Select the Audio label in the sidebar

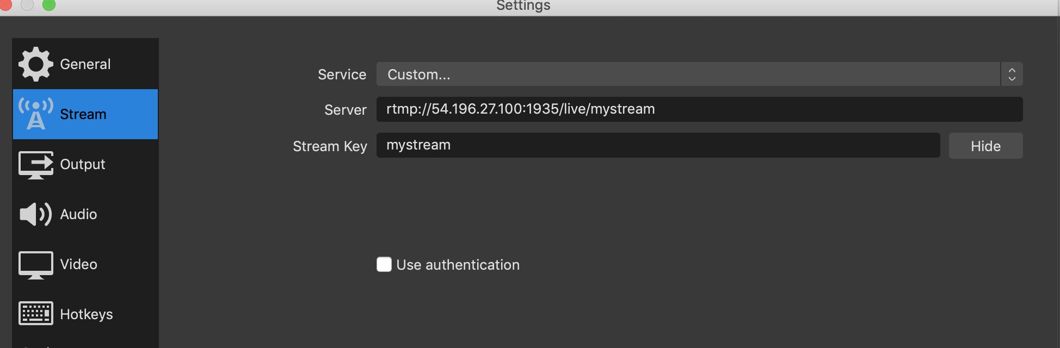pos(78,214)
